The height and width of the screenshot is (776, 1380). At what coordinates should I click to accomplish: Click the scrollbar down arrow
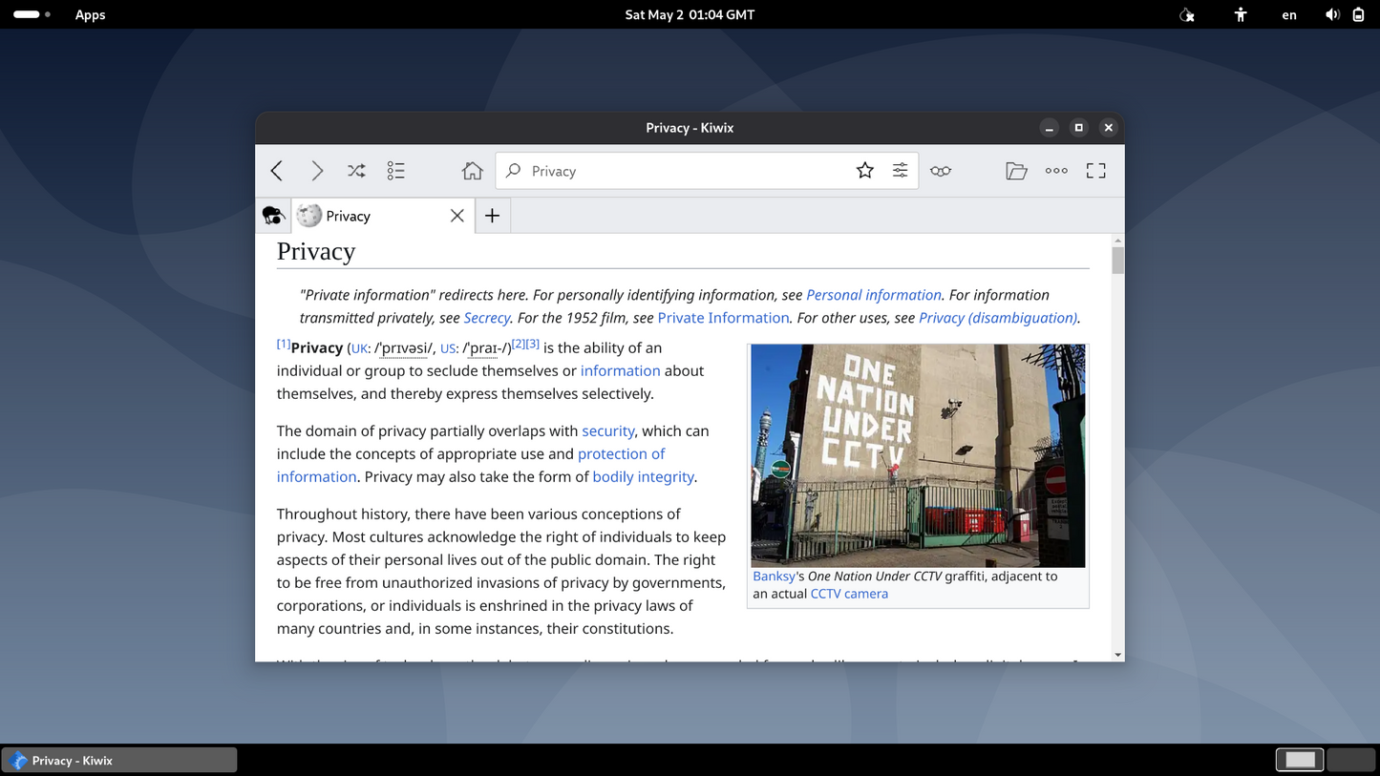click(1117, 655)
